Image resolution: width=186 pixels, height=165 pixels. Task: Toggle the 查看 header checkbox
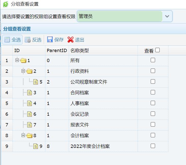click(x=157, y=50)
